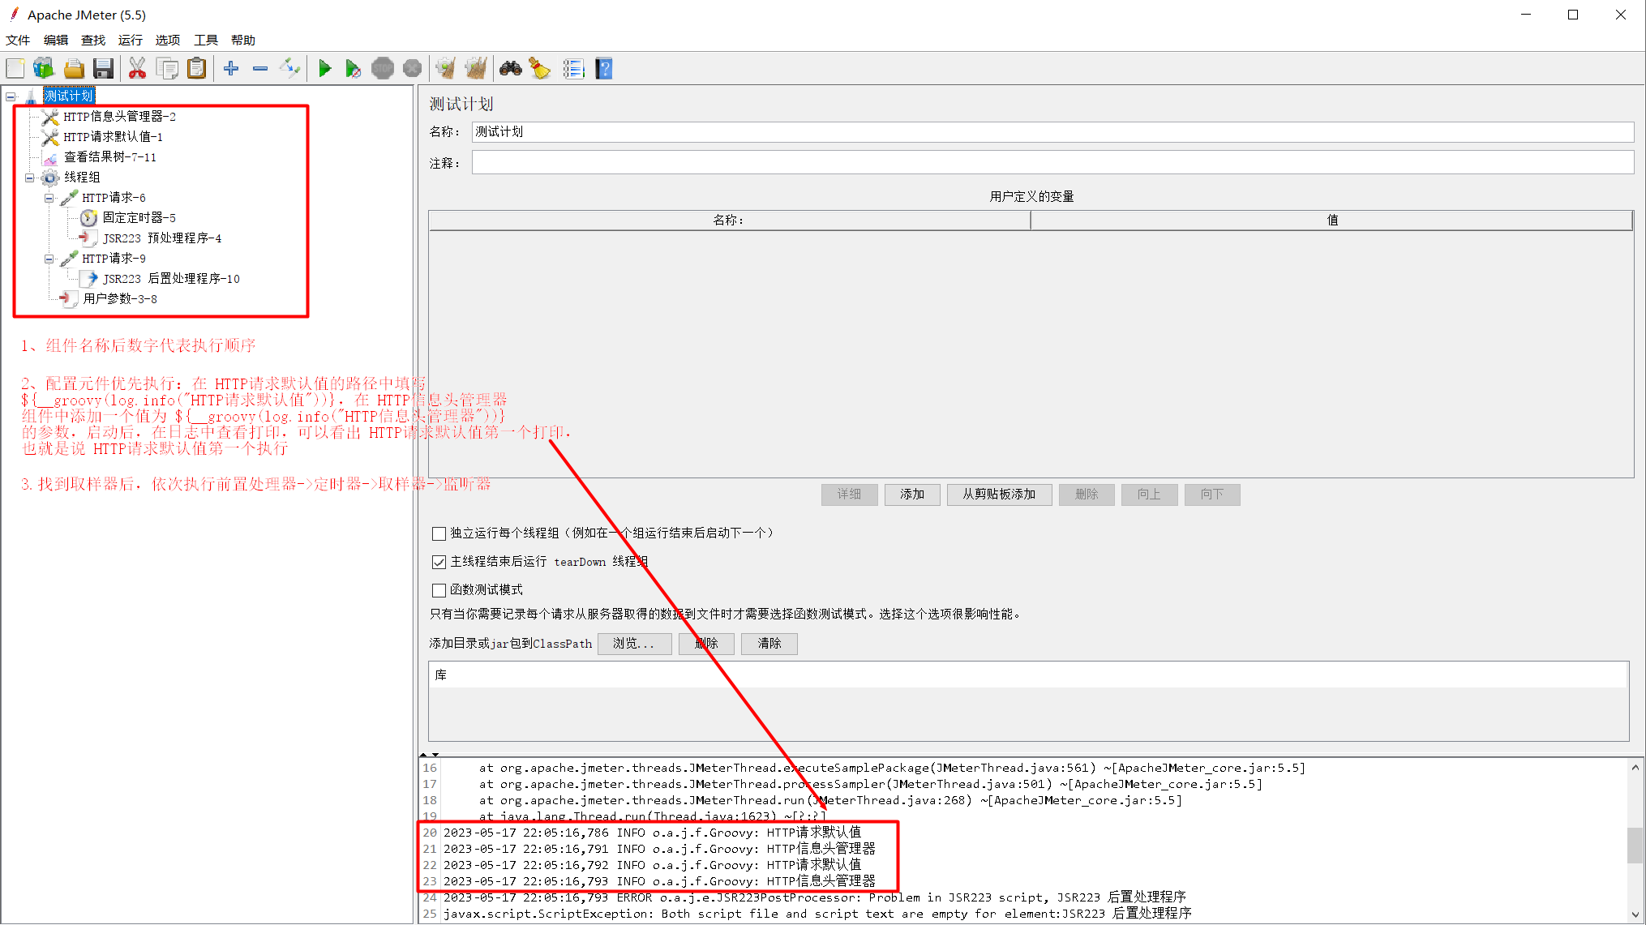Select 固定定时器-5 tree node
Viewport: 1646px width, 925px height.
point(139,218)
